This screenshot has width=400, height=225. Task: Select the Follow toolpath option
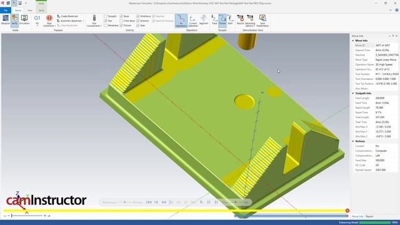pyautogui.click(x=222, y=20)
